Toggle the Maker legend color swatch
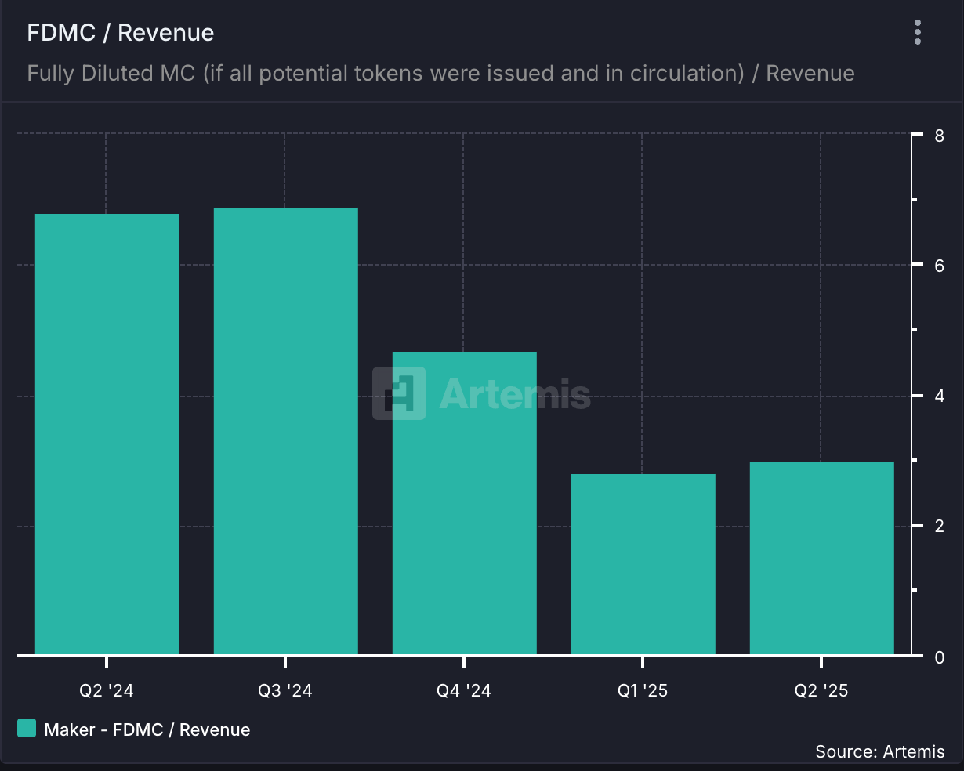The image size is (964, 771). [27, 729]
